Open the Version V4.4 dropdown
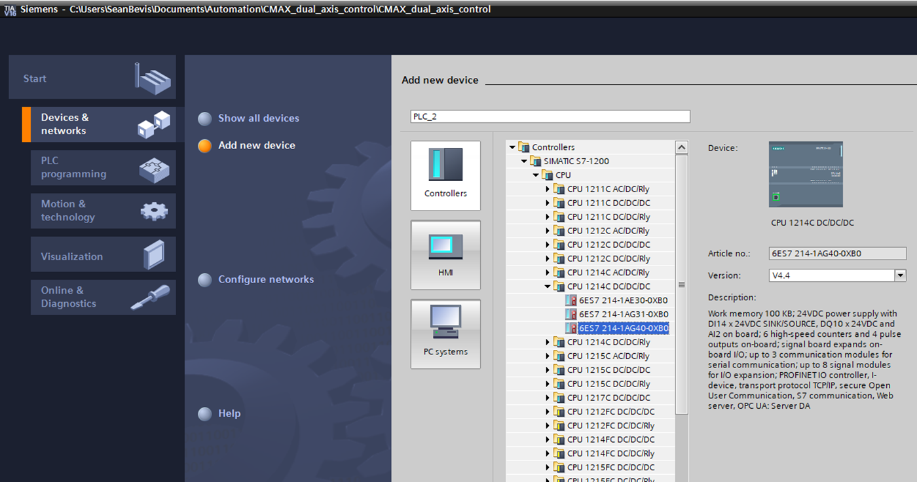Image resolution: width=917 pixels, height=482 pixels. click(x=900, y=275)
